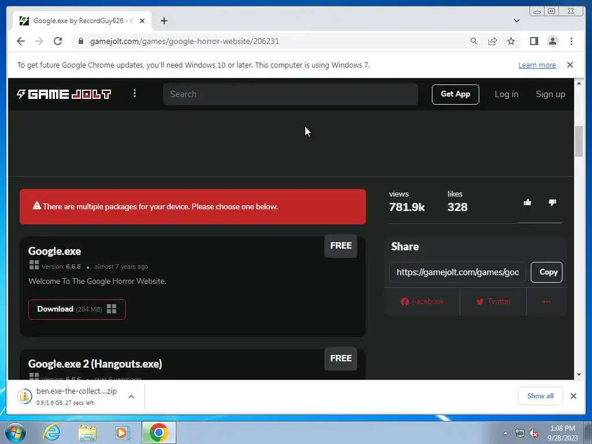
Task: Open the taskbar clock and date
Action: tap(563, 433)
